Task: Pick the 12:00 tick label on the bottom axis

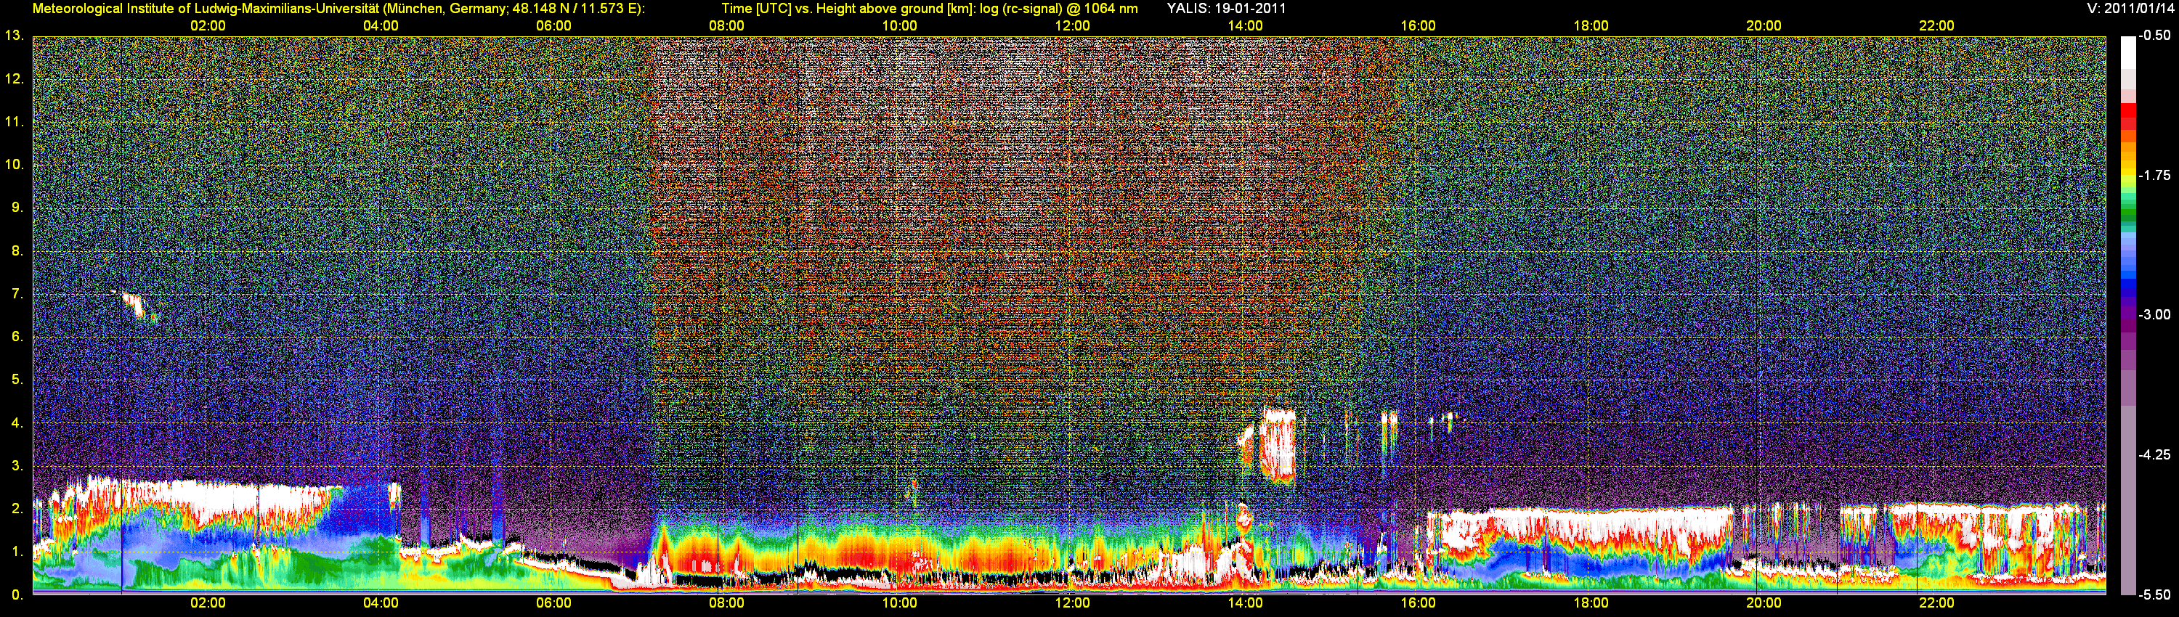Action: coord(1073,603)
